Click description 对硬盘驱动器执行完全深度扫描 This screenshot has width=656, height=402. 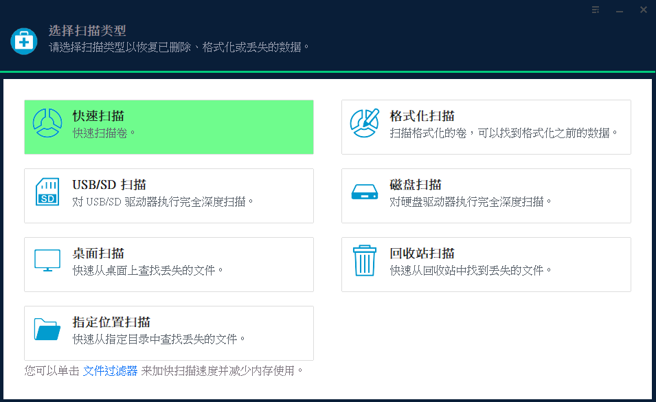tap(471, 202)
